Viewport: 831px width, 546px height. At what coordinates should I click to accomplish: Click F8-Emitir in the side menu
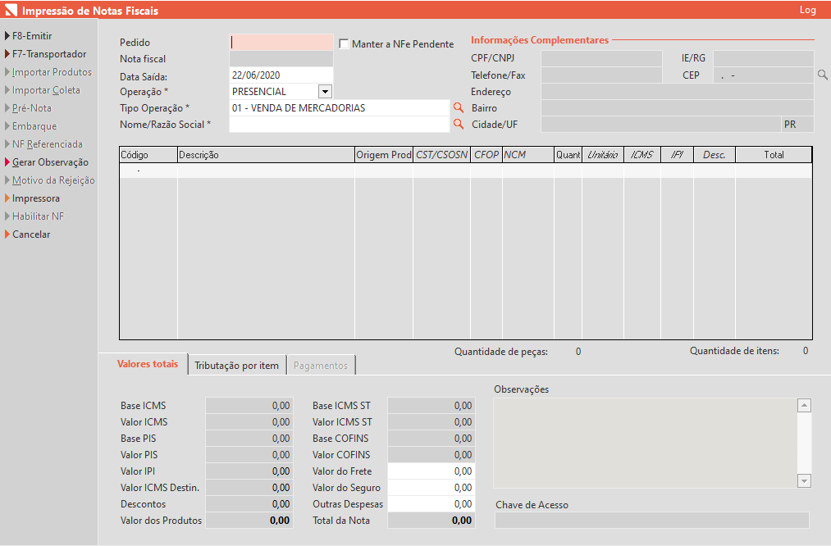point(32,36)
